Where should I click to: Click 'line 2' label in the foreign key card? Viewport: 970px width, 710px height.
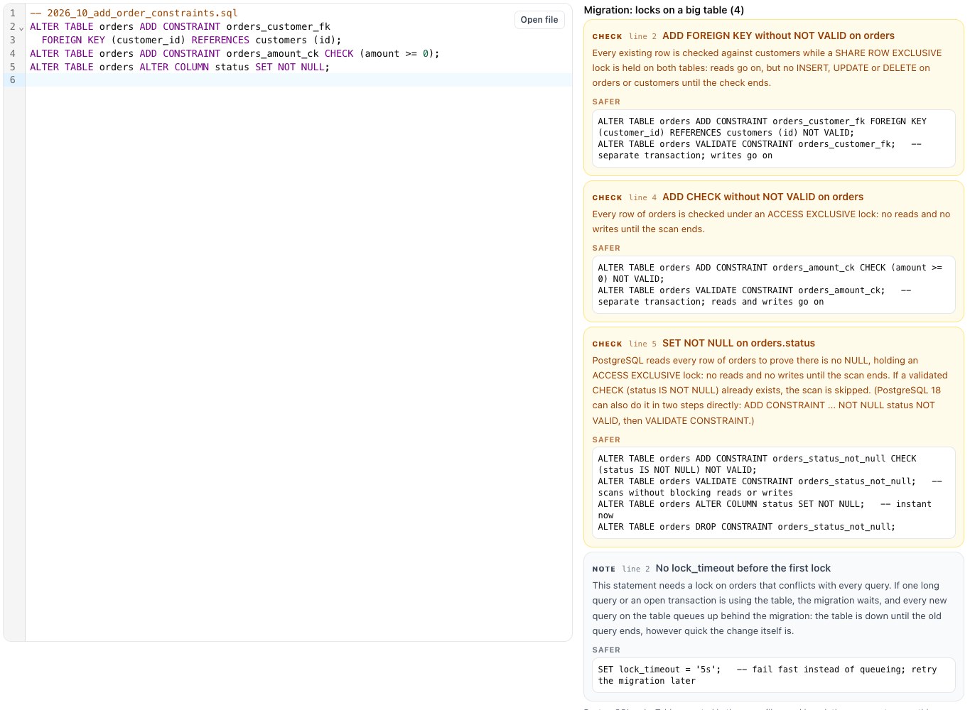coord(642,36)
